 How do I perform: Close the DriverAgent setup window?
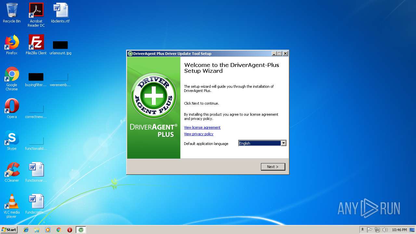click(285, 54)
